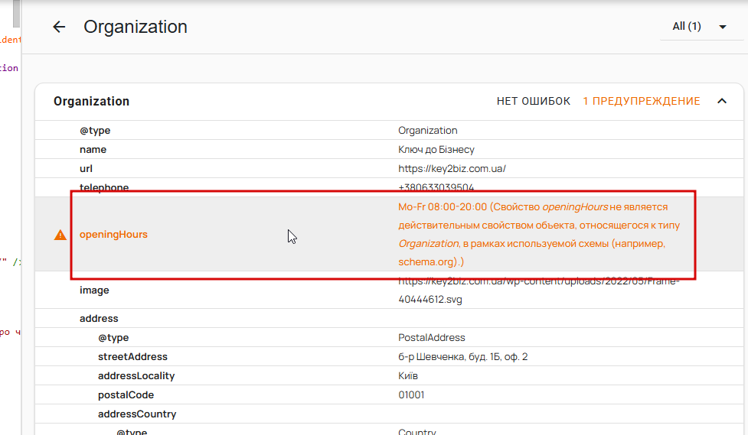
Task: Select the Ключ до Бізнесу value
Action: [436, 150]
